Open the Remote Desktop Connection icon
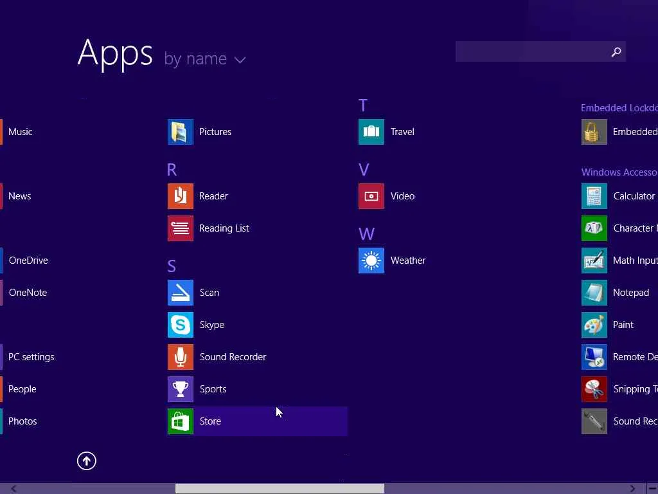The image size is (658, 494). pyautogui.click(x=594, y=357)
